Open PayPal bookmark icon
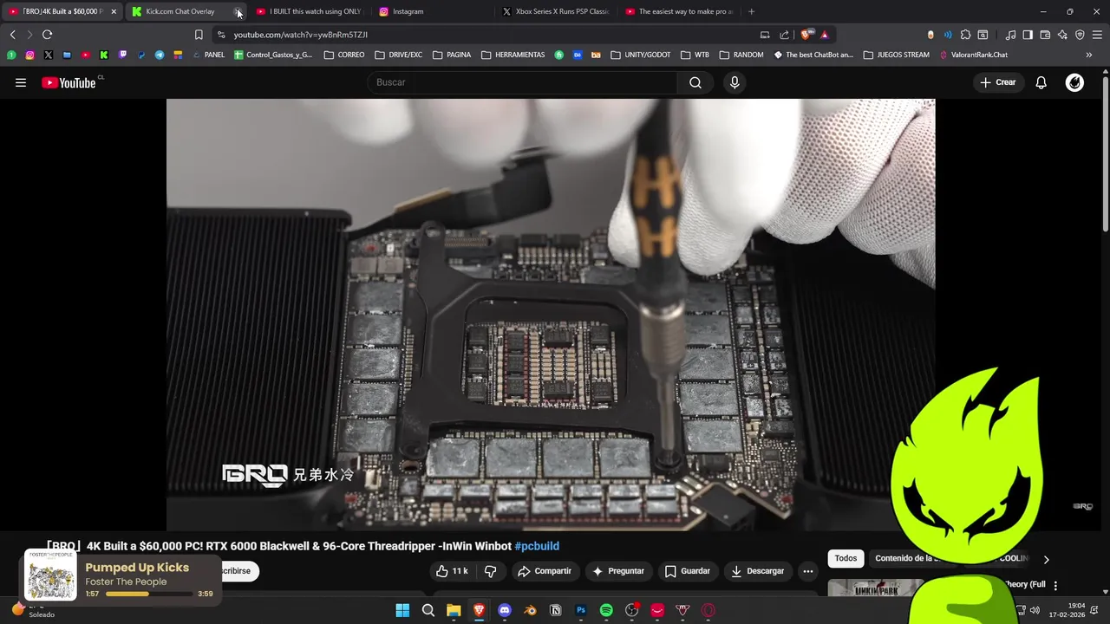1110x624 pixels. (140, 55)
